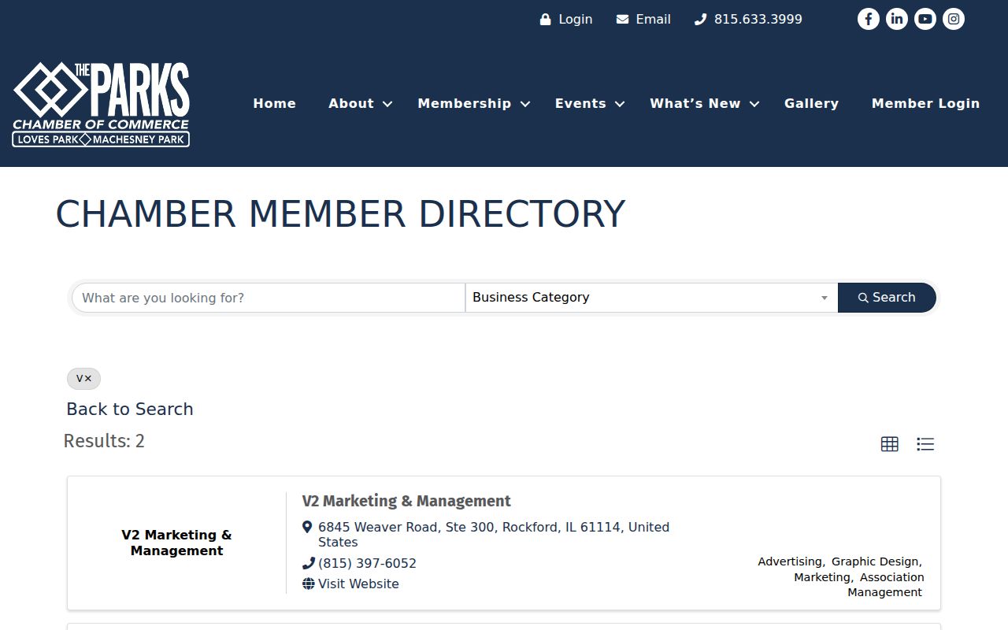
Task: Open the Instagram social icon
Action: 954,19
